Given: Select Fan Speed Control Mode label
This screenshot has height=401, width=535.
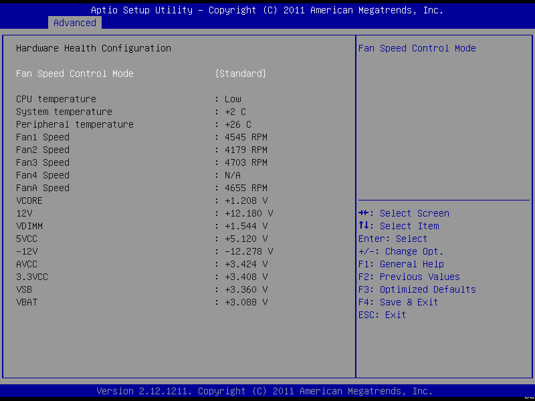Looking at the screenshot, I should (x=75, y=74).
